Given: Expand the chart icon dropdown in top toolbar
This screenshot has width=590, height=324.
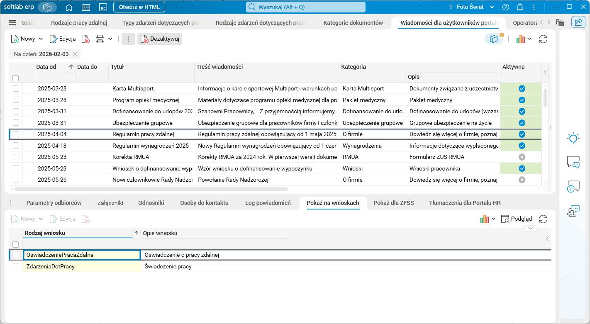Looking at the screenshot, I should [529, 39].
